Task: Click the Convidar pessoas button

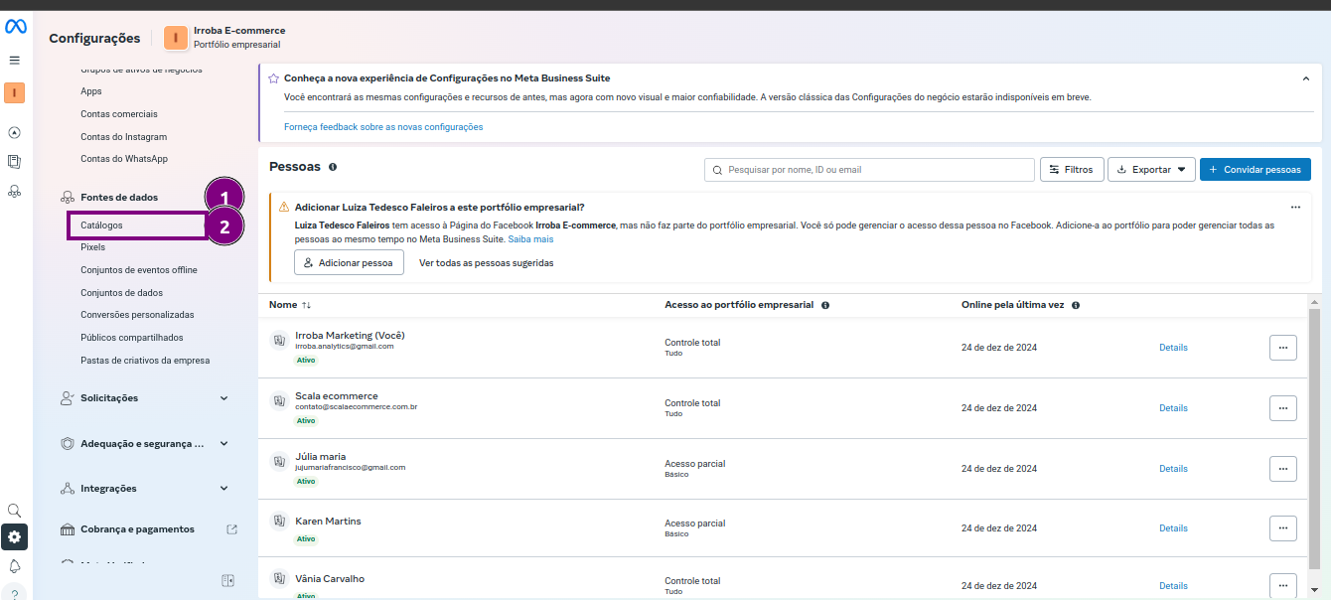Action: [x=1256, y=170]
